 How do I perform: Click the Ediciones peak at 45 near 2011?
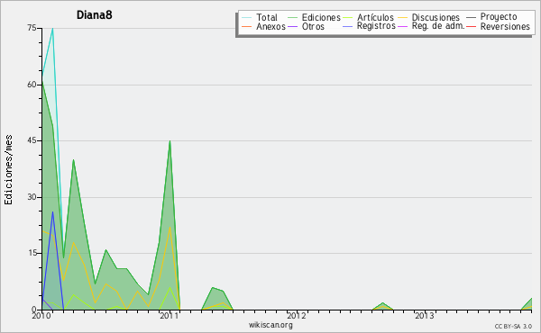[x=170, y=141]
